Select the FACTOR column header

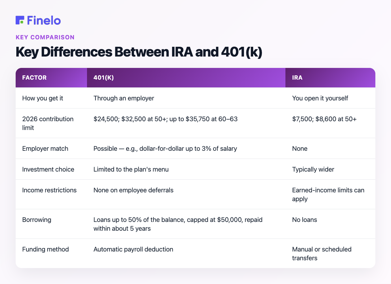51,78
